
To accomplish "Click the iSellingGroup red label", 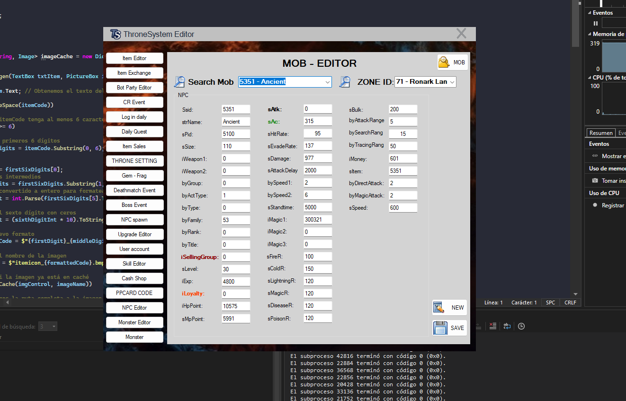I will pos(200,257).
